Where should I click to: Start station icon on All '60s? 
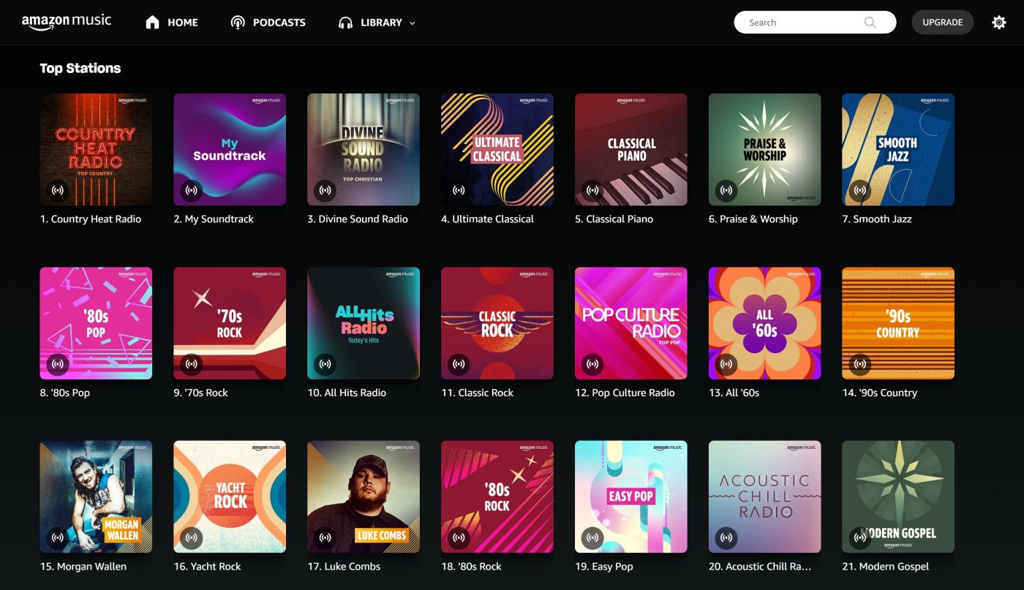(726, 363)
